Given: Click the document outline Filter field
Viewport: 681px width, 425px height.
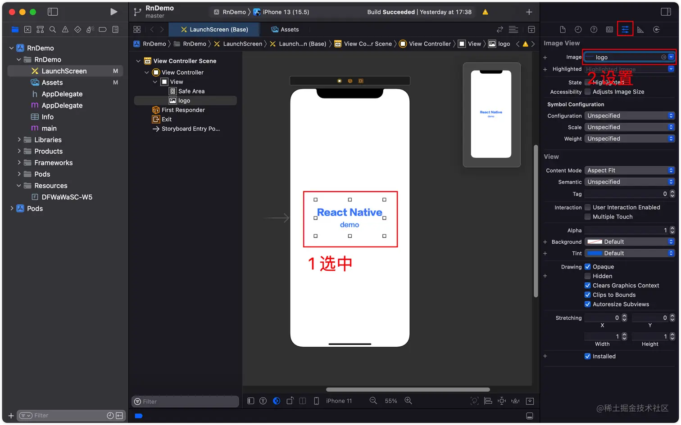Looking at the screenshot, I should (x=186, y=402).
